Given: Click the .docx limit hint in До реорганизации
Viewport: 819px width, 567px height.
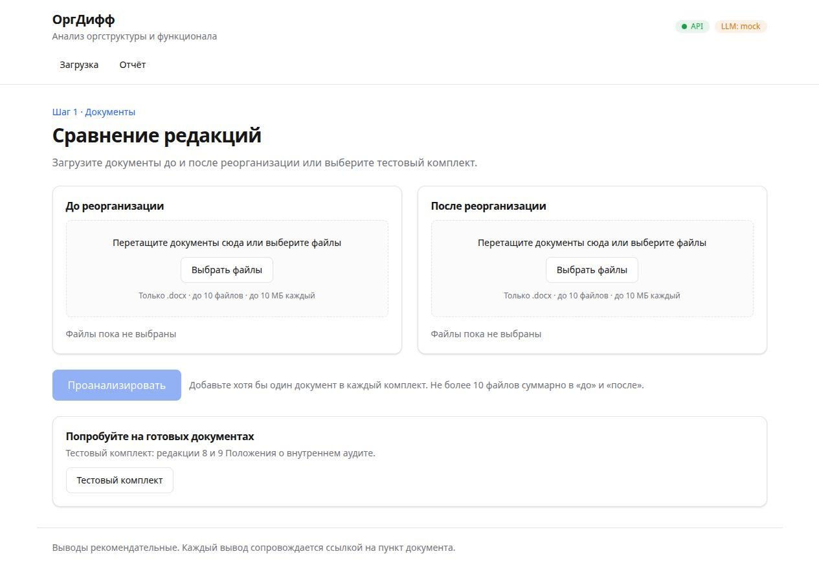Looking at the screenshot, I should click(x=227, y=296).
